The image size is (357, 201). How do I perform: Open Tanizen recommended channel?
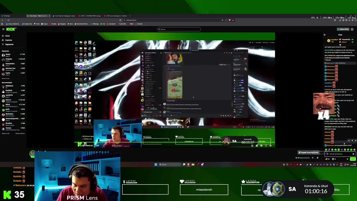[13, 128]
